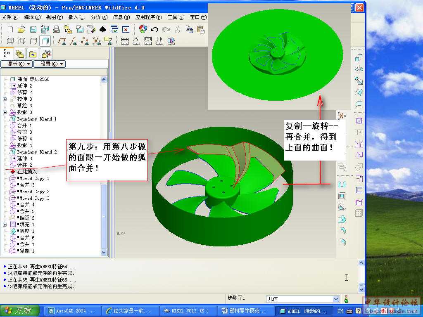Screen dimensions: 423x317
Task: Click the Save file icon
Action: tap(33, 29)
